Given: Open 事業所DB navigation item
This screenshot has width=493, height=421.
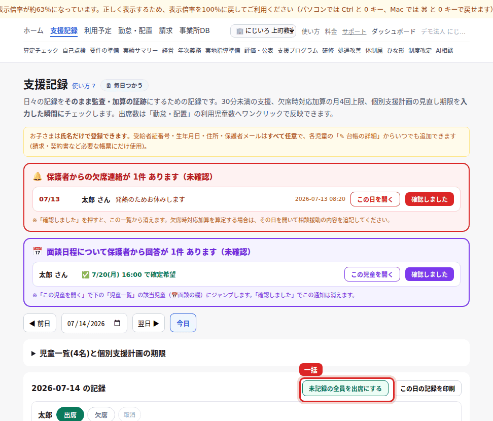Looking at the screenshot, I should [x=194, y=30].
